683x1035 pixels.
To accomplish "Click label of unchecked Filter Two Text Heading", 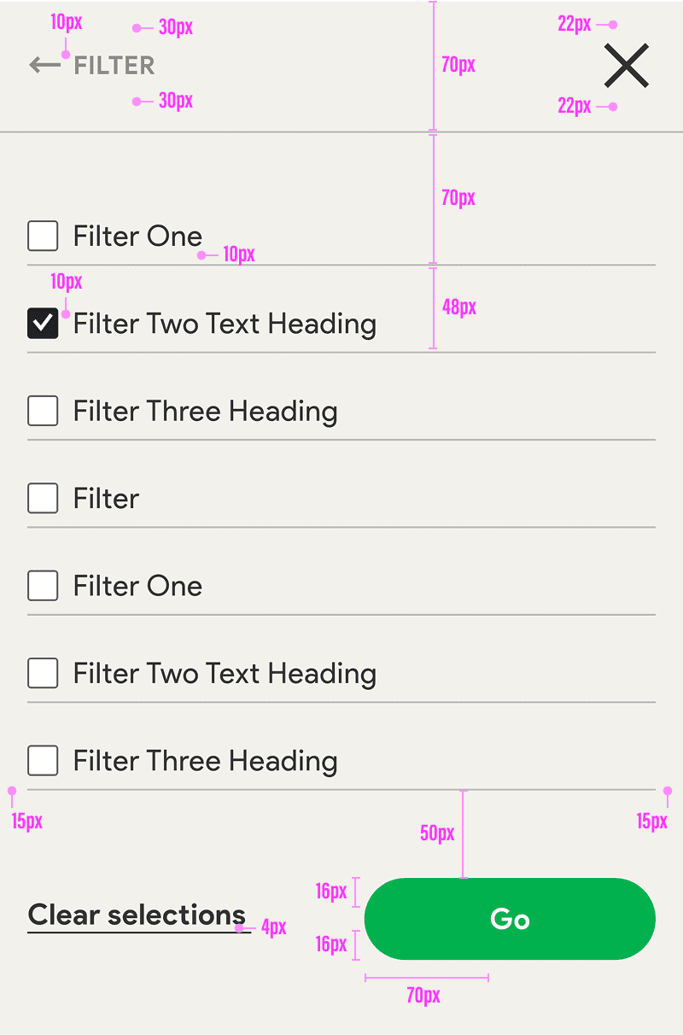I will pyautogui.click(x=225, y=674).
